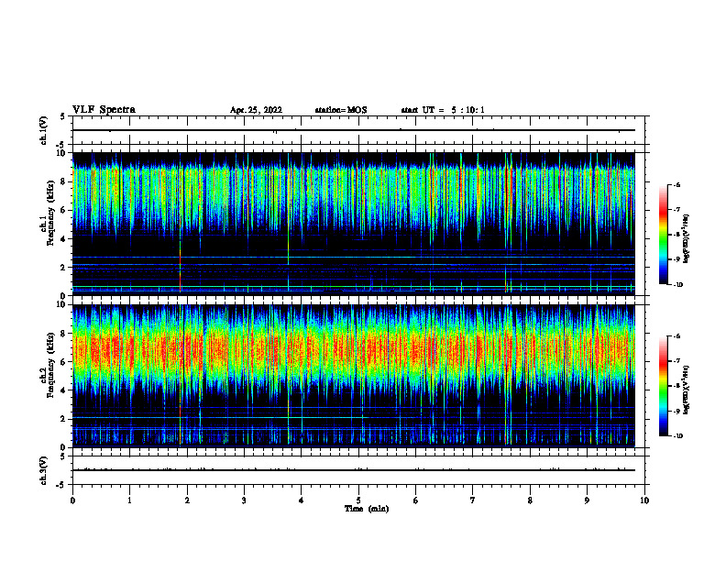Click the 'Time (min)' axis label
Screen dimensions: 726x561
tap(367, 509)
